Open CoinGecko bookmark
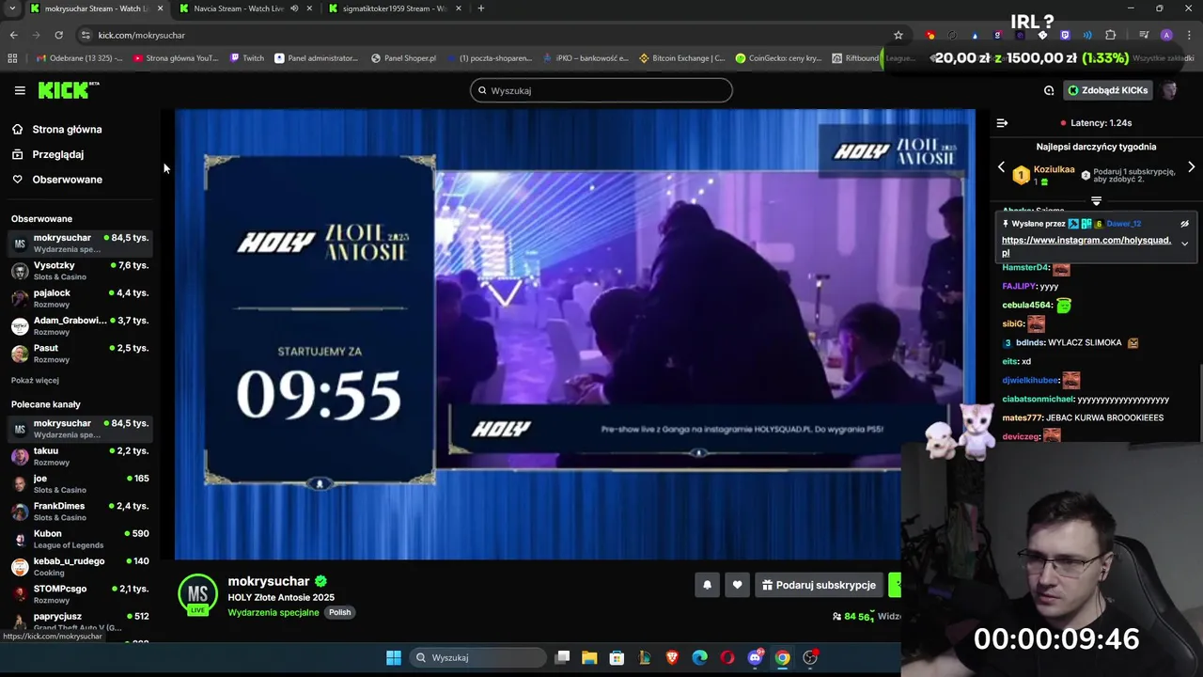 (x=778, y=58)
